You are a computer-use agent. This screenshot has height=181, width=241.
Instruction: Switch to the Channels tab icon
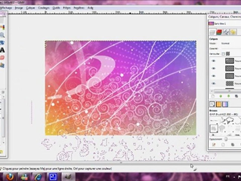(219, 32)
